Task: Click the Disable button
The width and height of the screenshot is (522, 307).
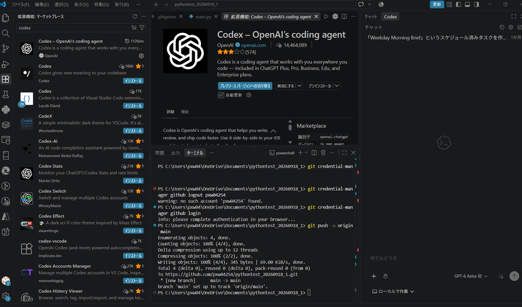Action: pyautogui.click(x=285, y=86)
